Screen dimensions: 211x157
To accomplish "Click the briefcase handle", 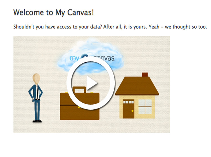I will pyautogui.click(x=79, y=90).
